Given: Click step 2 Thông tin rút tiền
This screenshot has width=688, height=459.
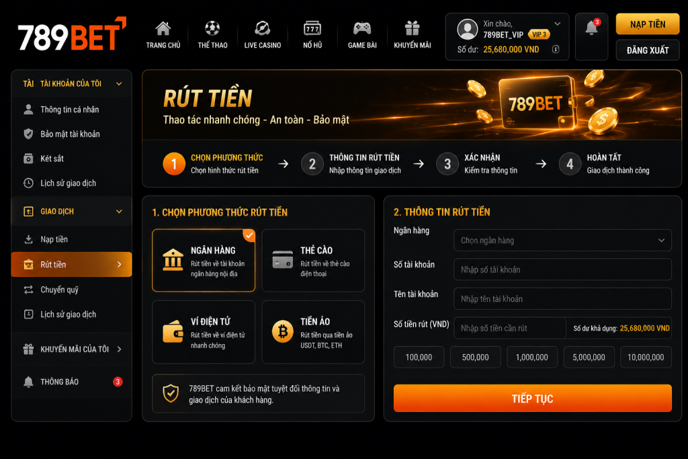Looking at the screenshot, I should [x=351, y=164].
